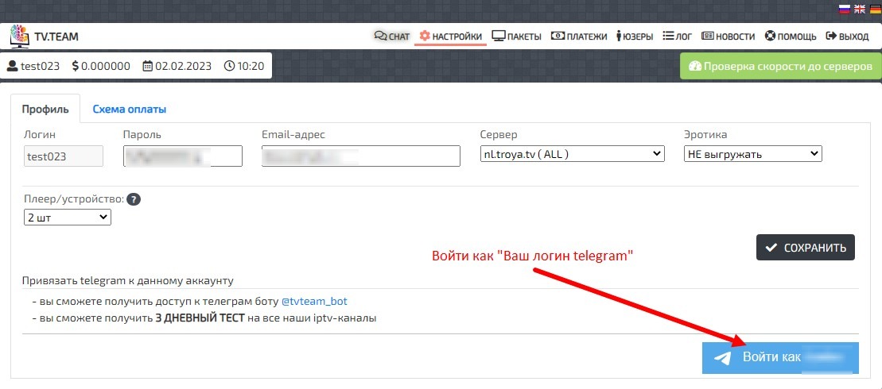Click the Telegram paper plane icon
This screenshot has width=882, height=389.
click(722, 358)
